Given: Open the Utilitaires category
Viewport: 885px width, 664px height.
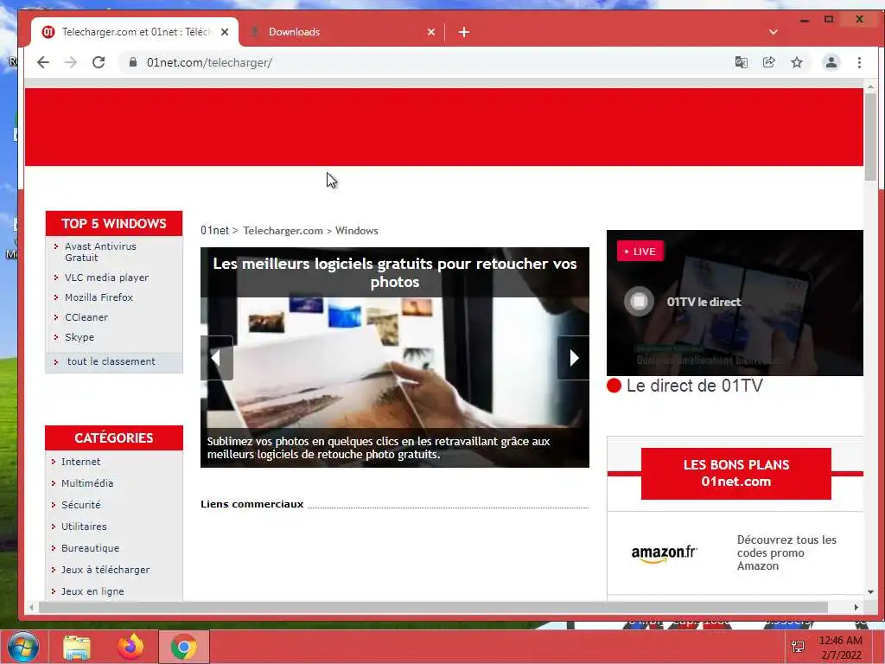Looking at the screenshot, I should click(84, 527).
